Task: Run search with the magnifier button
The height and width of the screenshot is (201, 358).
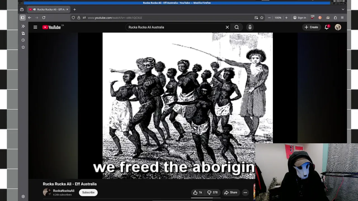Action: pyautogui.click(x=237, y=27)
